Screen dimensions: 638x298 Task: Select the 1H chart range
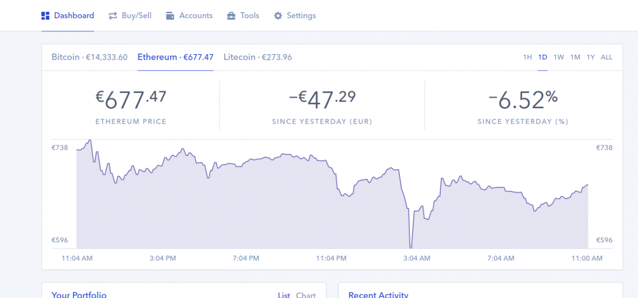pyautogui.click(x=527, y=57)
